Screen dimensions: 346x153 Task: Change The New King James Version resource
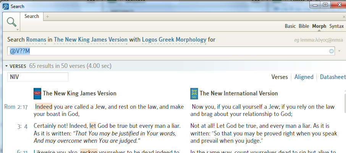click(x=91, y=40)
